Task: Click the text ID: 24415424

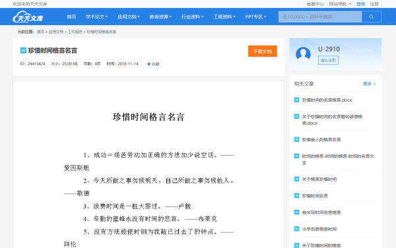Action: pos(32,64)
